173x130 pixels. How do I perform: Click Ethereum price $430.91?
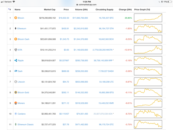tap(65, 28)
